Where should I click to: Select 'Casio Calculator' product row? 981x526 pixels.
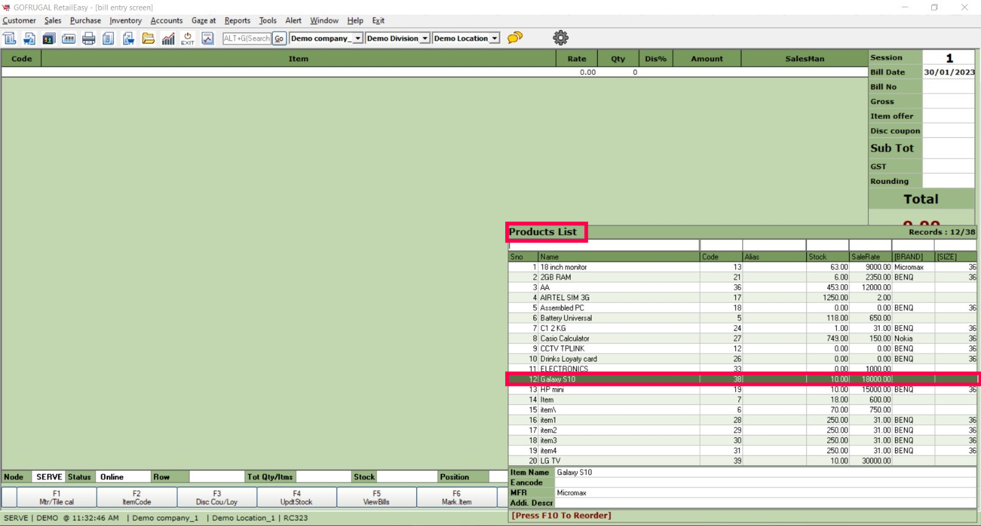(742, 339)
